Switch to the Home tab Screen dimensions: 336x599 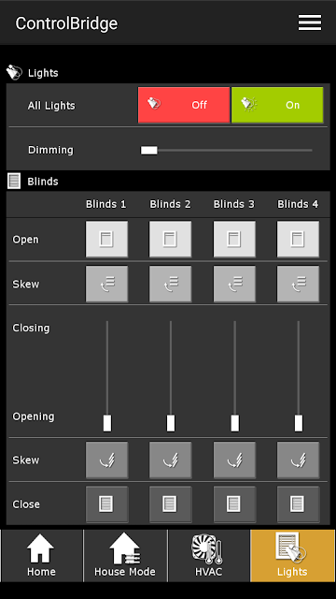(x=41, y=555)
